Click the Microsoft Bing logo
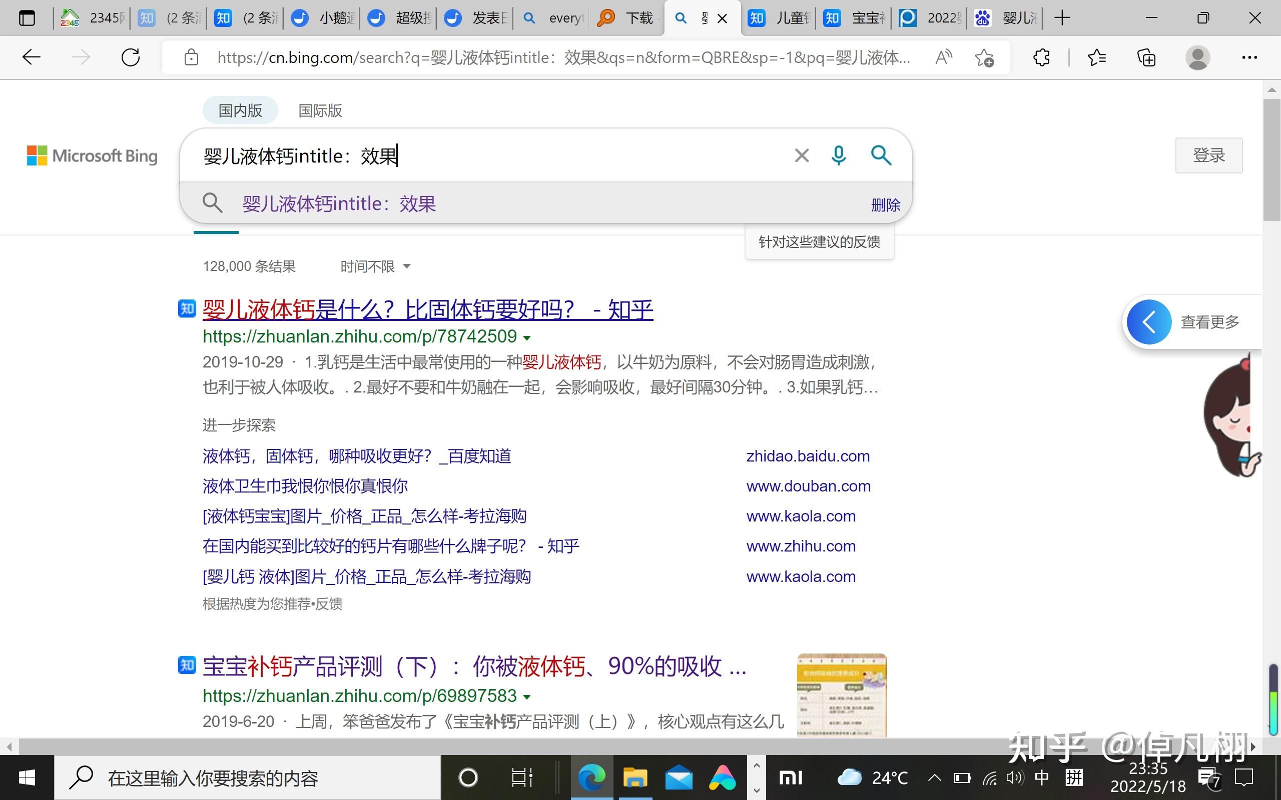Viewport: 1281px width, 800px height. [x=92, y=155]
